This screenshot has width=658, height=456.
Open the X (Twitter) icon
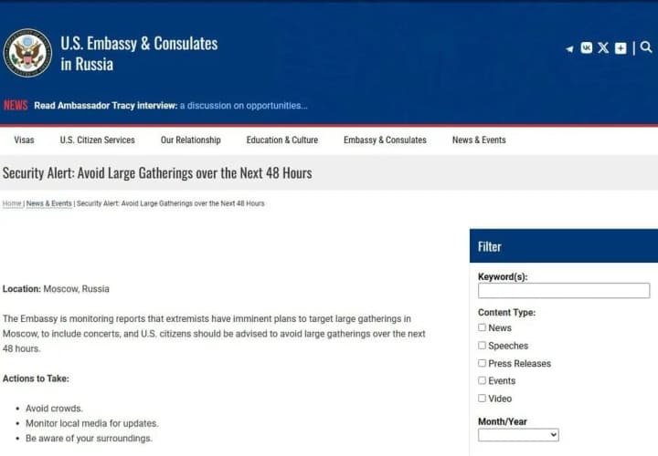click(603, 47)
